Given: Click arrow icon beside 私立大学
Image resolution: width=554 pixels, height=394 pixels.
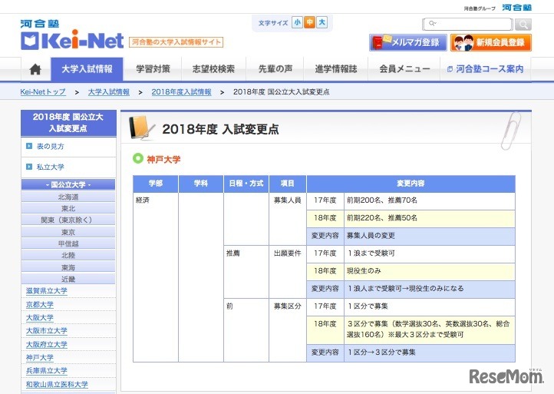Looking at the screenshot, I should coord(29,167).
